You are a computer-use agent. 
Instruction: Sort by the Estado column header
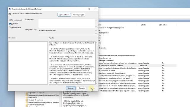click(x=143, y=25)
